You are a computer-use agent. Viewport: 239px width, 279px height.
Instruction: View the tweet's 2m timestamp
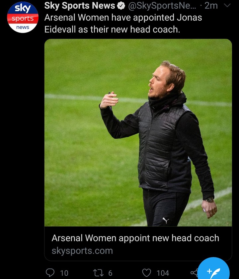point(211,6)
